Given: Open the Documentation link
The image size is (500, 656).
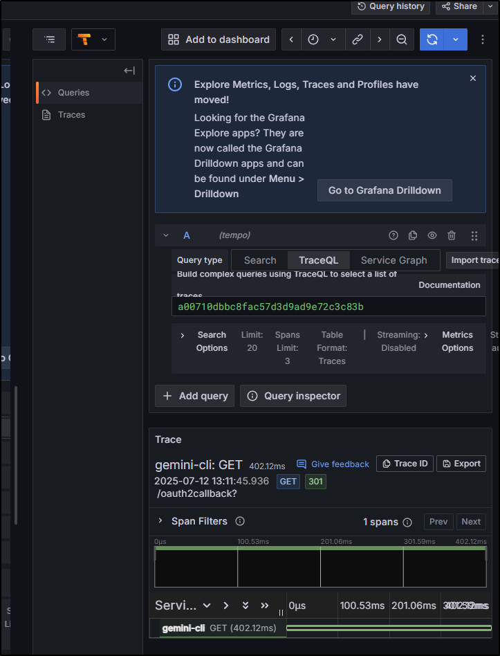Looking at the screenshot, I should (450, 285).
